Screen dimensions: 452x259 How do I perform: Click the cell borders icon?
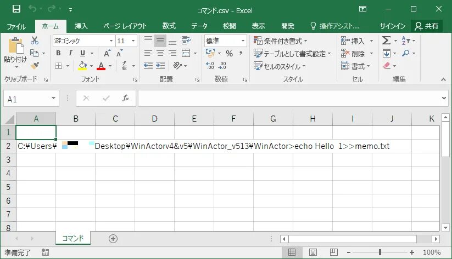(x=59, y=66)
